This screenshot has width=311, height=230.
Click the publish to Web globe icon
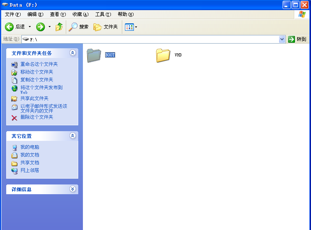pos(14,88)
